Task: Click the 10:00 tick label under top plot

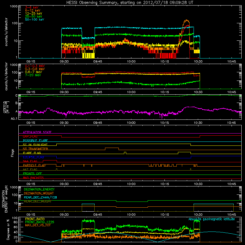Action: tap(131, 62)
